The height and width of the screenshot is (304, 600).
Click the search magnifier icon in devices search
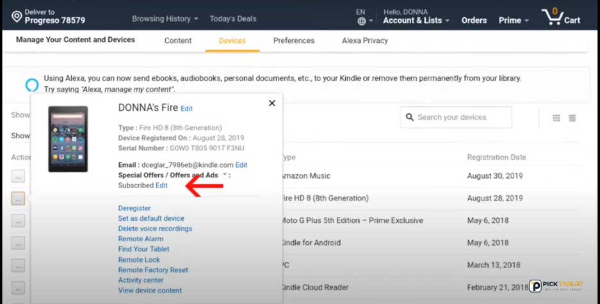409,117
